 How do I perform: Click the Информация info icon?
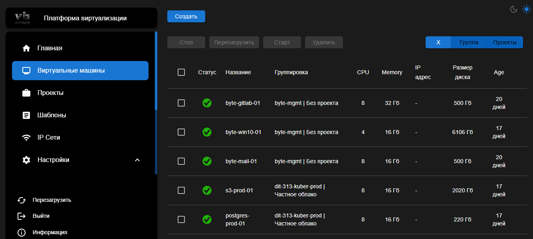tap(22, 232)
